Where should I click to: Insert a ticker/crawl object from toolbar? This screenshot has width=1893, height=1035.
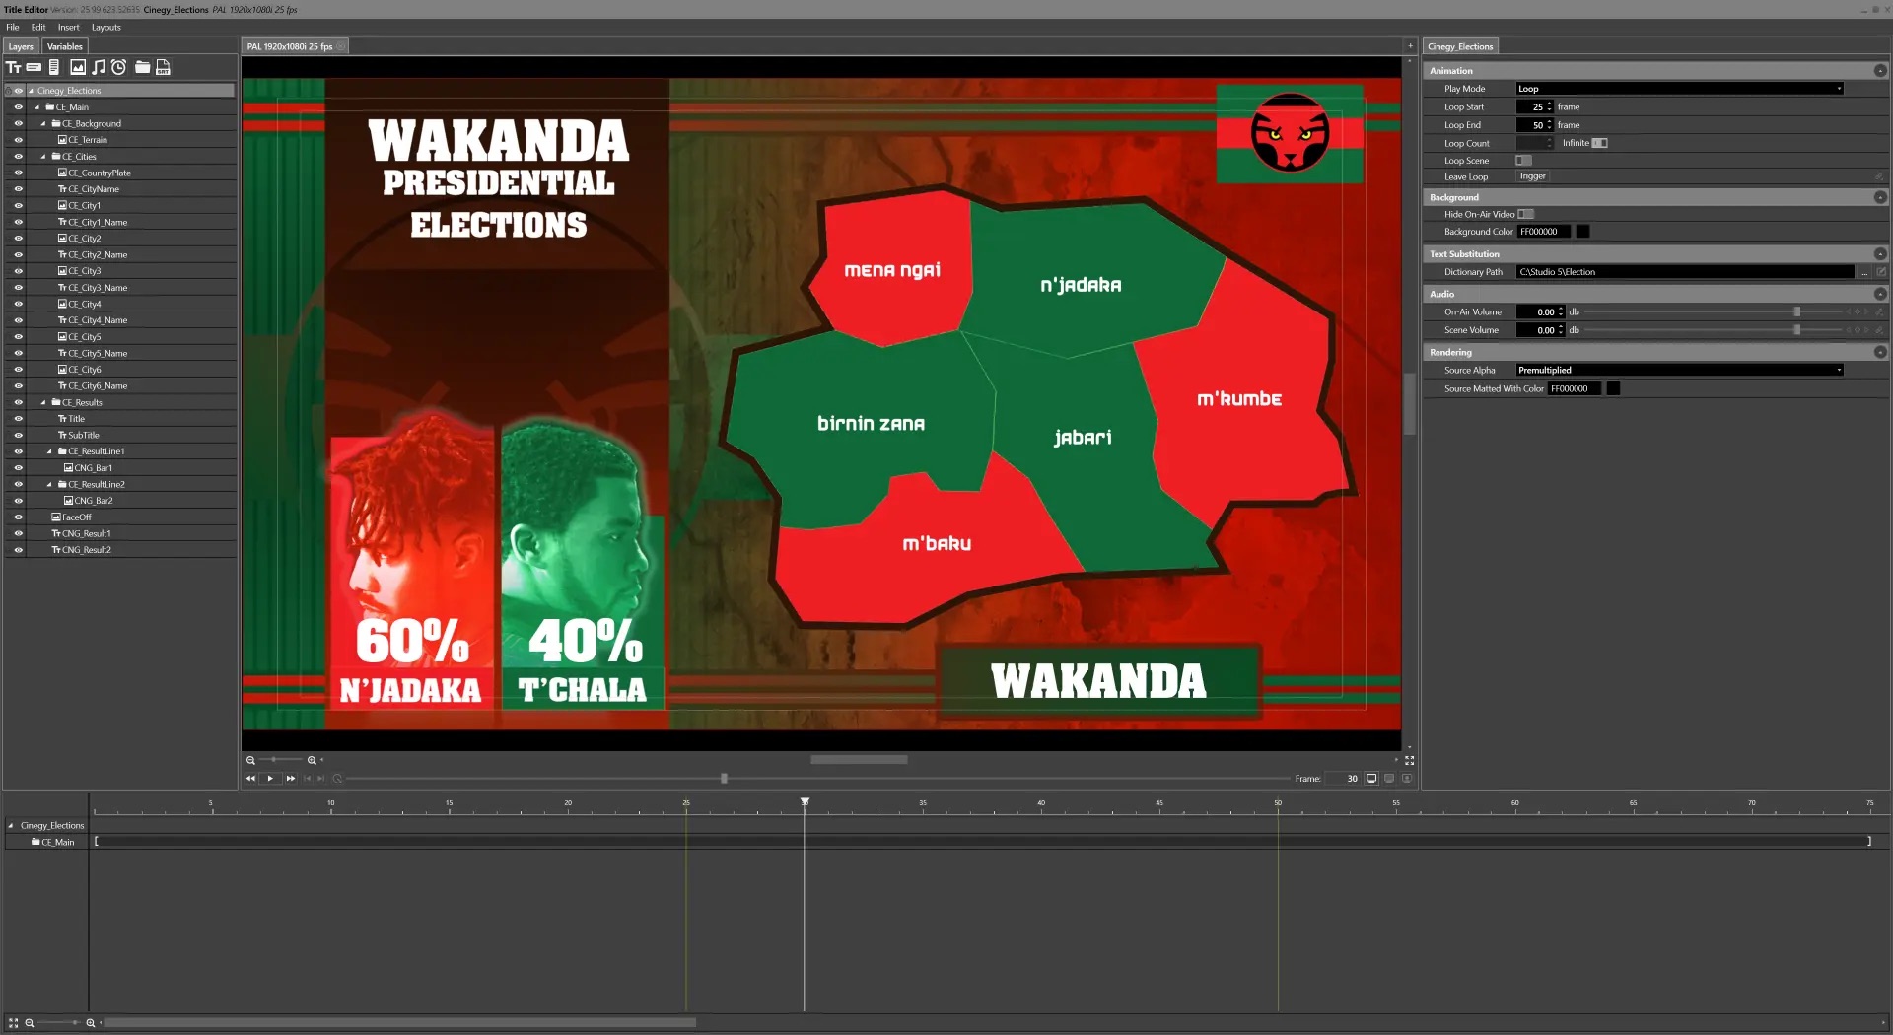(34, 67)
